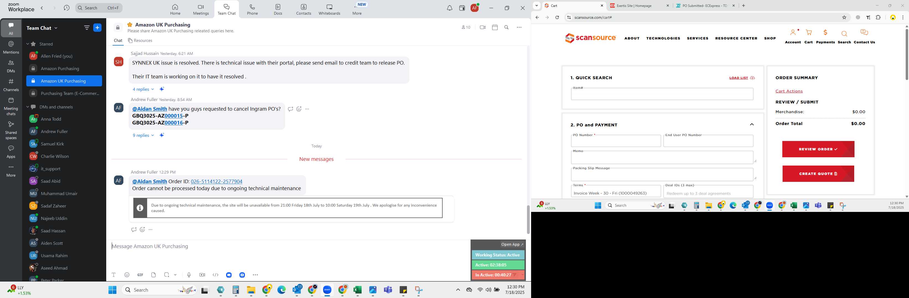The height and width of the screenshot is (298, 909).
Task: Open the Home tab in Zoom Workplace
Action: [x=175, y=9]
